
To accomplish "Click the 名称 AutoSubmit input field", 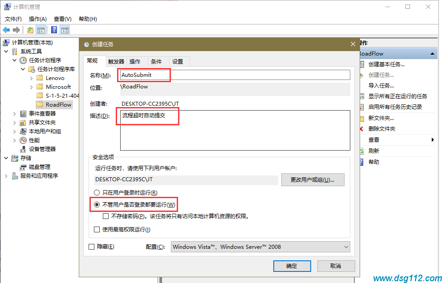I will (x=235, y=75).
